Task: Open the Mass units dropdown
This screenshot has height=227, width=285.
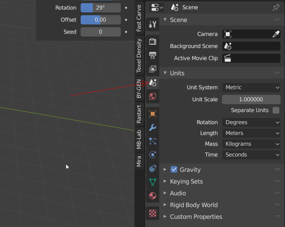Action: click(x=251, y=144)
